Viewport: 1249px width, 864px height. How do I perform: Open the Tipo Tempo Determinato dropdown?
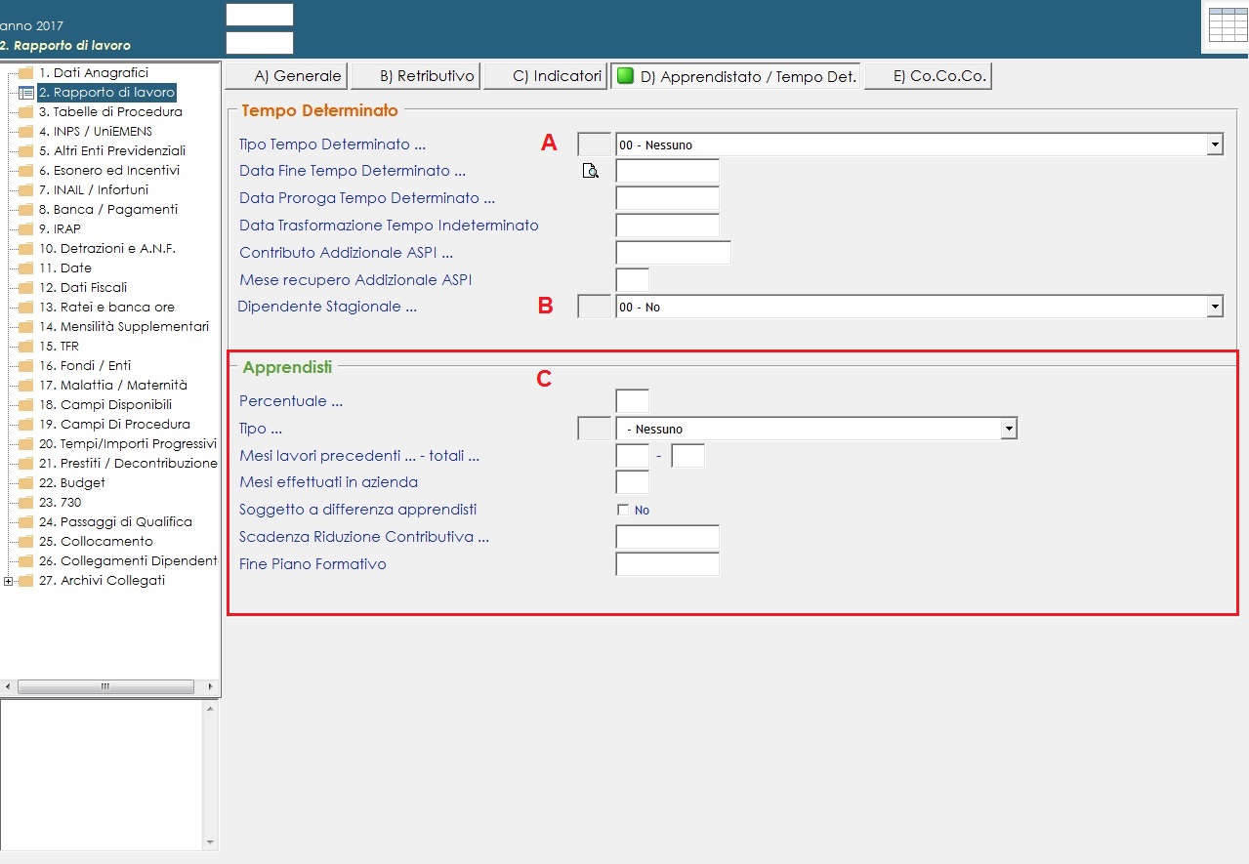1215,144
